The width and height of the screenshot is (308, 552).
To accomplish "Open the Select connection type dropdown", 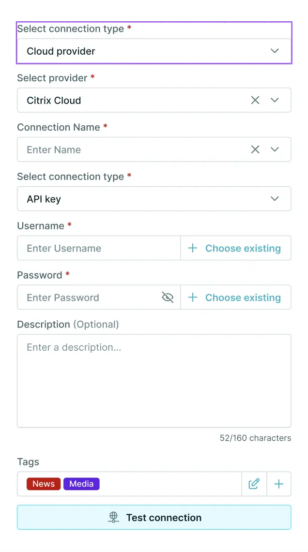I will [275, 50].
